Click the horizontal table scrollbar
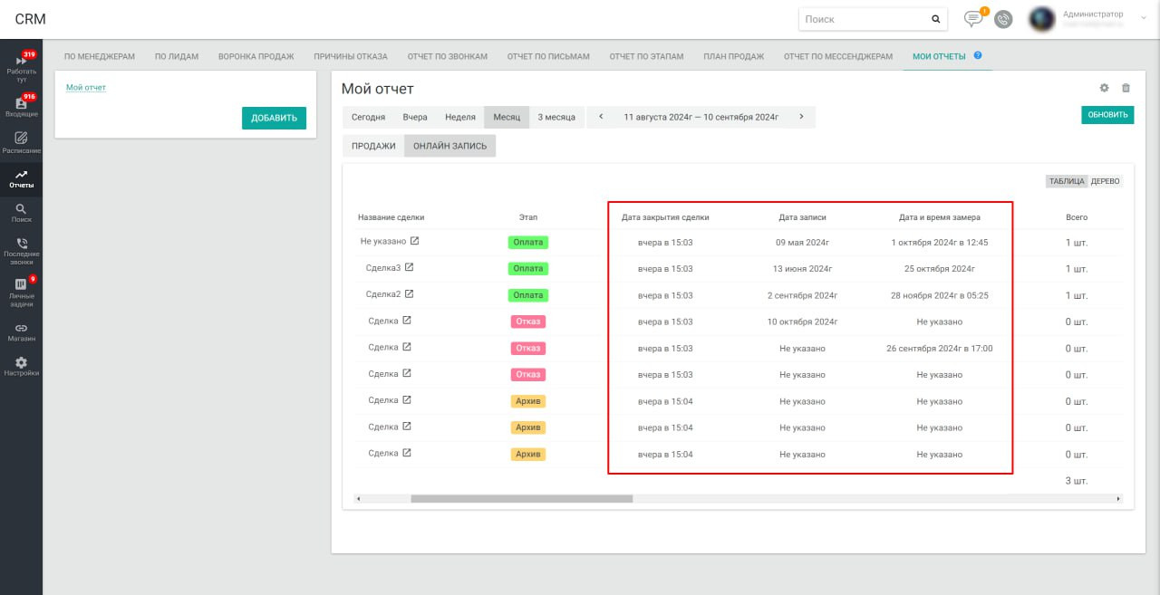The width and height of the screenshot is (1160, 595). (x=521, y=498)
